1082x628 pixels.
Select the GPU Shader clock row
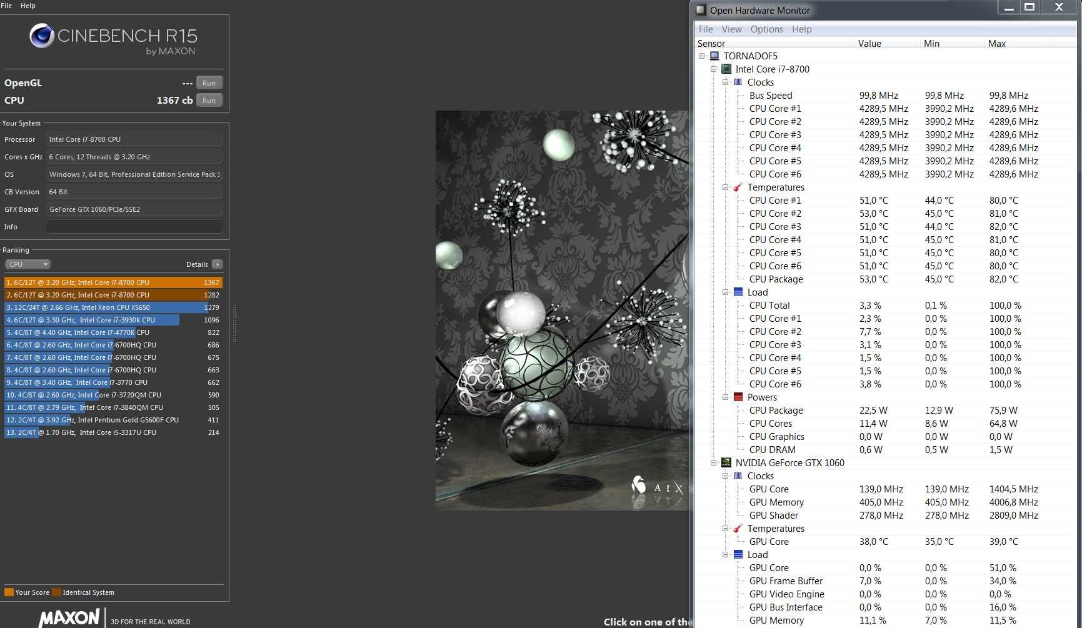point(885,516)
